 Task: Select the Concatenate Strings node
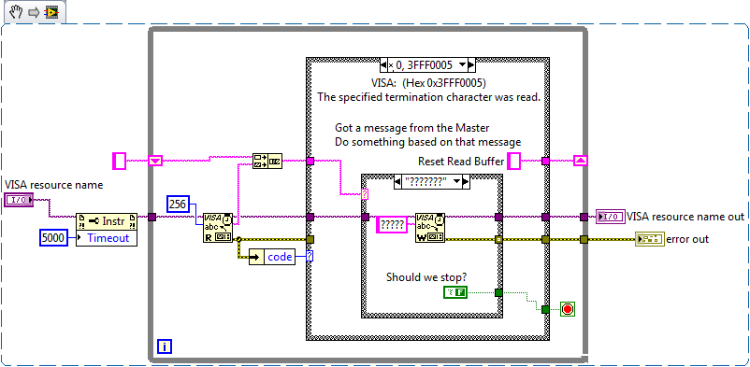[267, 161]
